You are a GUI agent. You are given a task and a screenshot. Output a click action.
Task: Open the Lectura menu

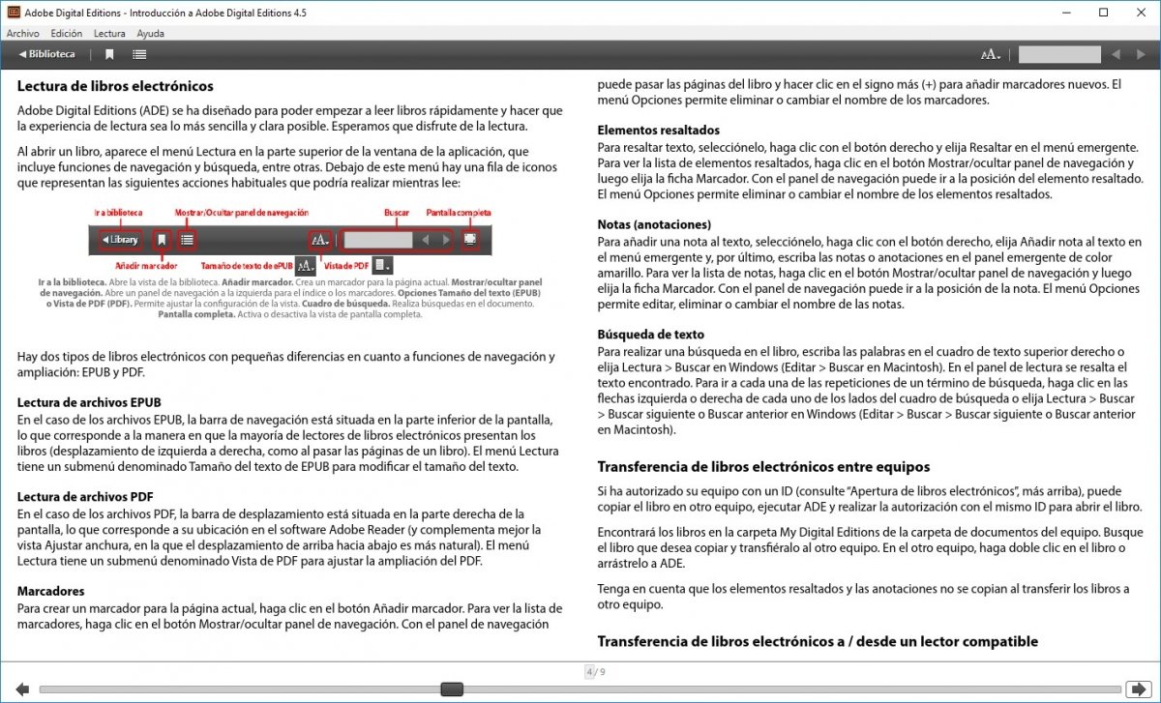click(109, 33)
